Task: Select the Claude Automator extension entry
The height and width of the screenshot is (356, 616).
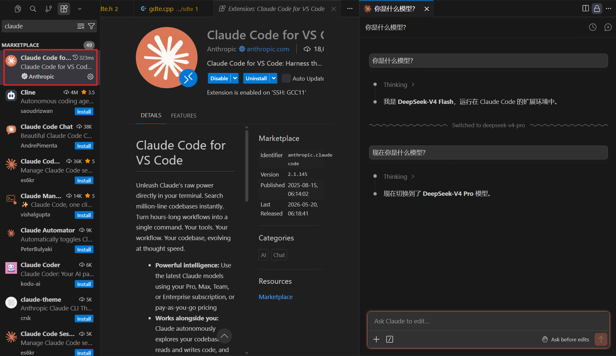Action: pyautogui.click(x=50, y=239)
